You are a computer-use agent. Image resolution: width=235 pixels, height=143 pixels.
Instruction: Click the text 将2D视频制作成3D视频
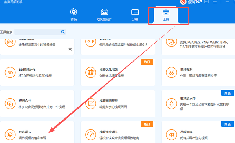pyautogui.click(x=35, y=76)
